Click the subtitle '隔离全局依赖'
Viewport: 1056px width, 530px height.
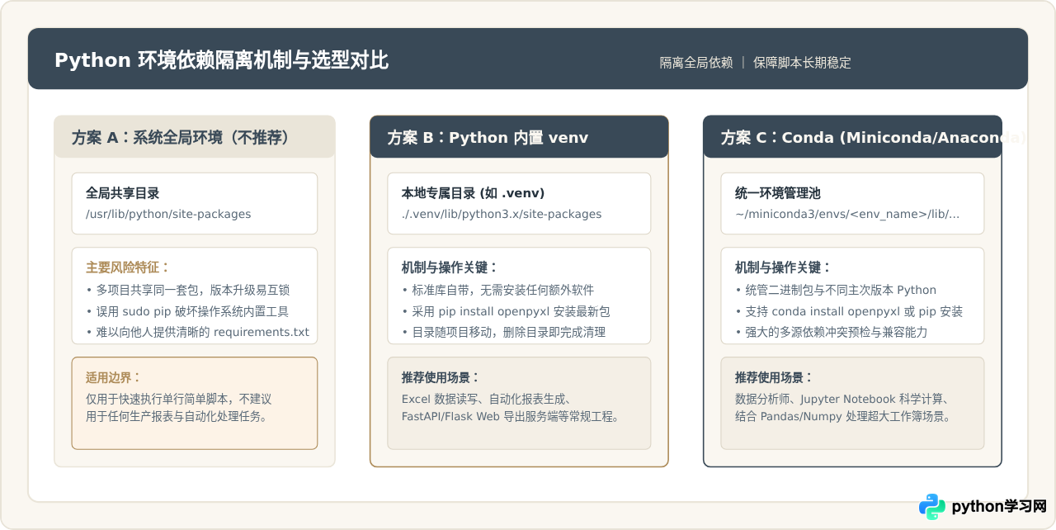point(696,63)
